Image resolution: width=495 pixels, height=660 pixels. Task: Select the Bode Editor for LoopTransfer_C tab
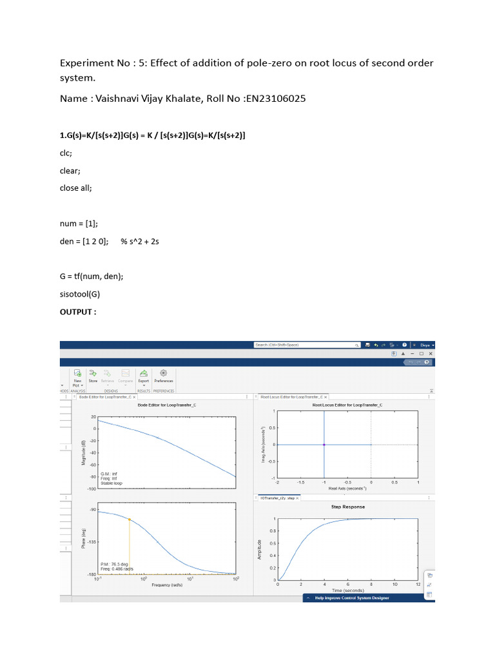105,397
